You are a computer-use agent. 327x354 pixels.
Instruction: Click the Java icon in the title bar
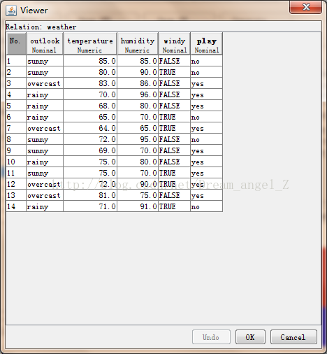click(11, 10)
